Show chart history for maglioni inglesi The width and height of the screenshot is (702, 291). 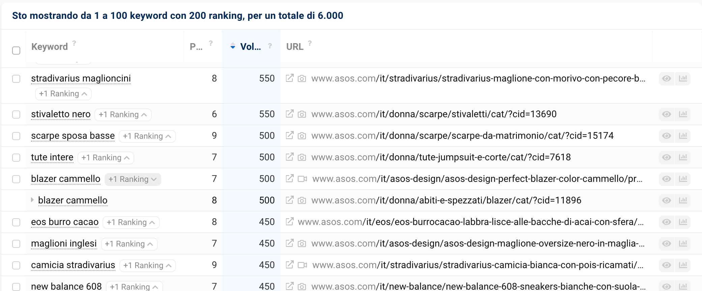683,244
